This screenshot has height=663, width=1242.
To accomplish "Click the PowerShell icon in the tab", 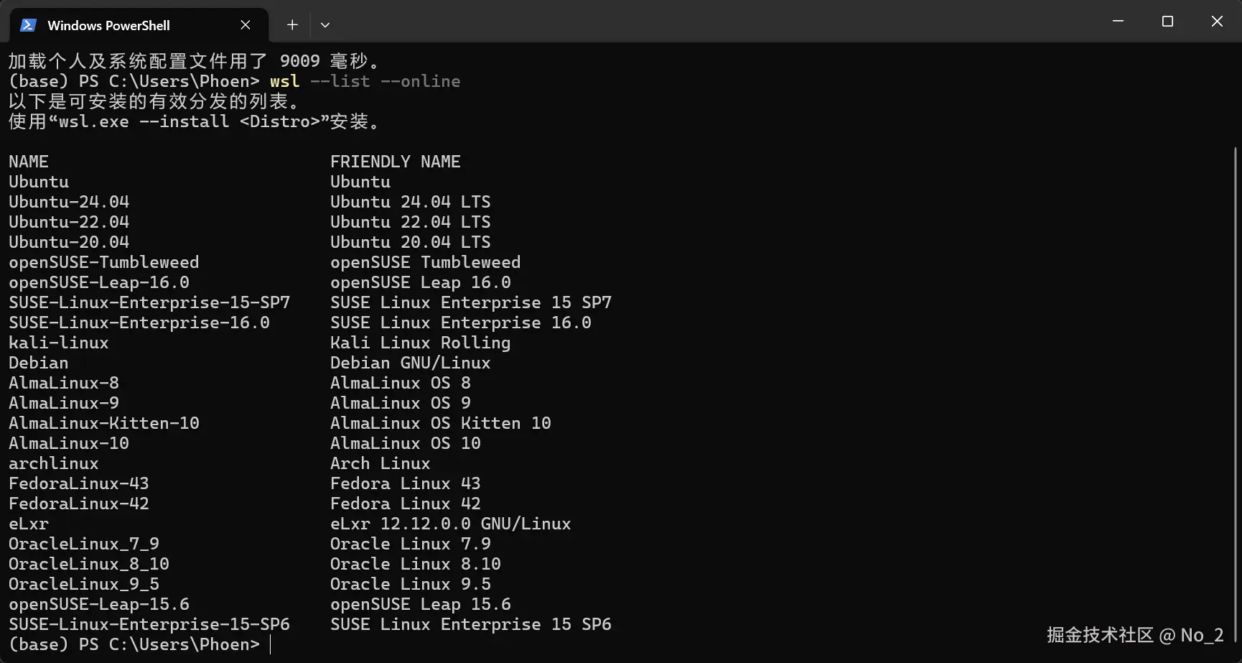I will coord(28,25).
